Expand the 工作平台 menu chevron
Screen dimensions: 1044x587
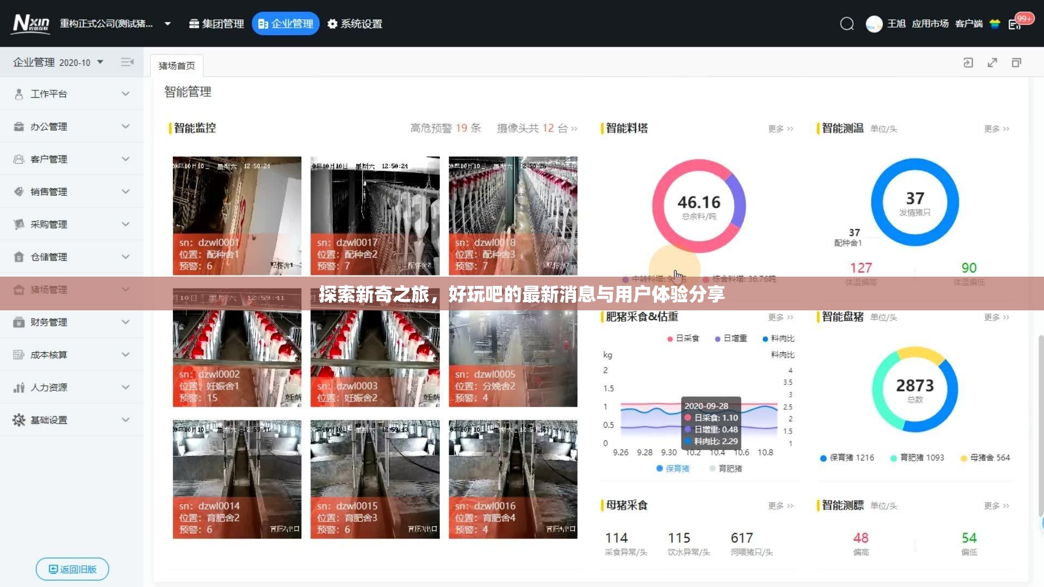(126, 94)
